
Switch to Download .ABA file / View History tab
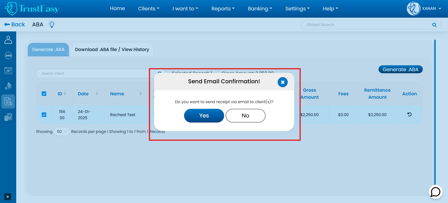[112, 50]
